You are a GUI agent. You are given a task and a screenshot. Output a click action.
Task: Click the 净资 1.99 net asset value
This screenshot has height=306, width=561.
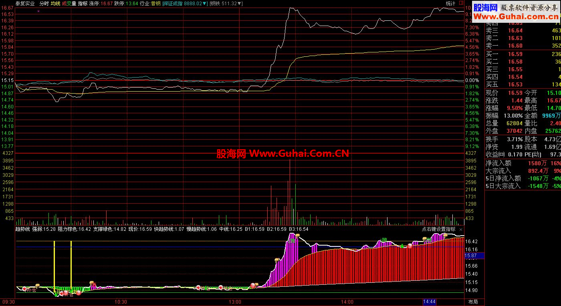click(x=517, y=147)
